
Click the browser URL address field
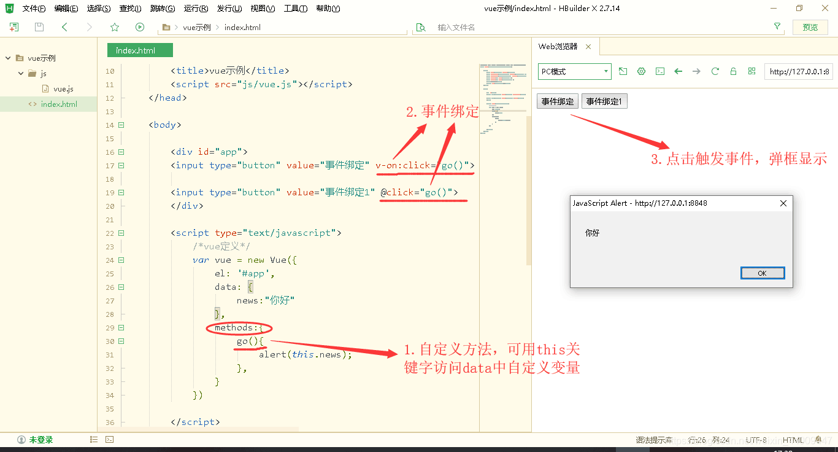799,71
